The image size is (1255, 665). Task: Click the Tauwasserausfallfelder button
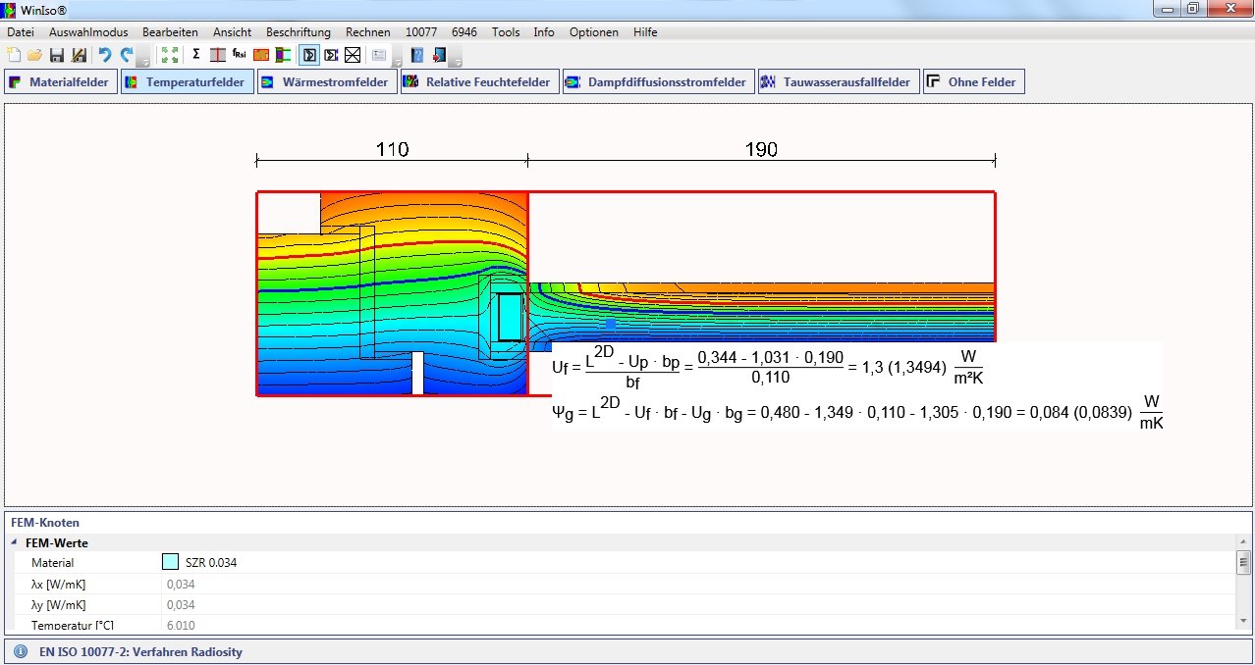coord(838,82)
